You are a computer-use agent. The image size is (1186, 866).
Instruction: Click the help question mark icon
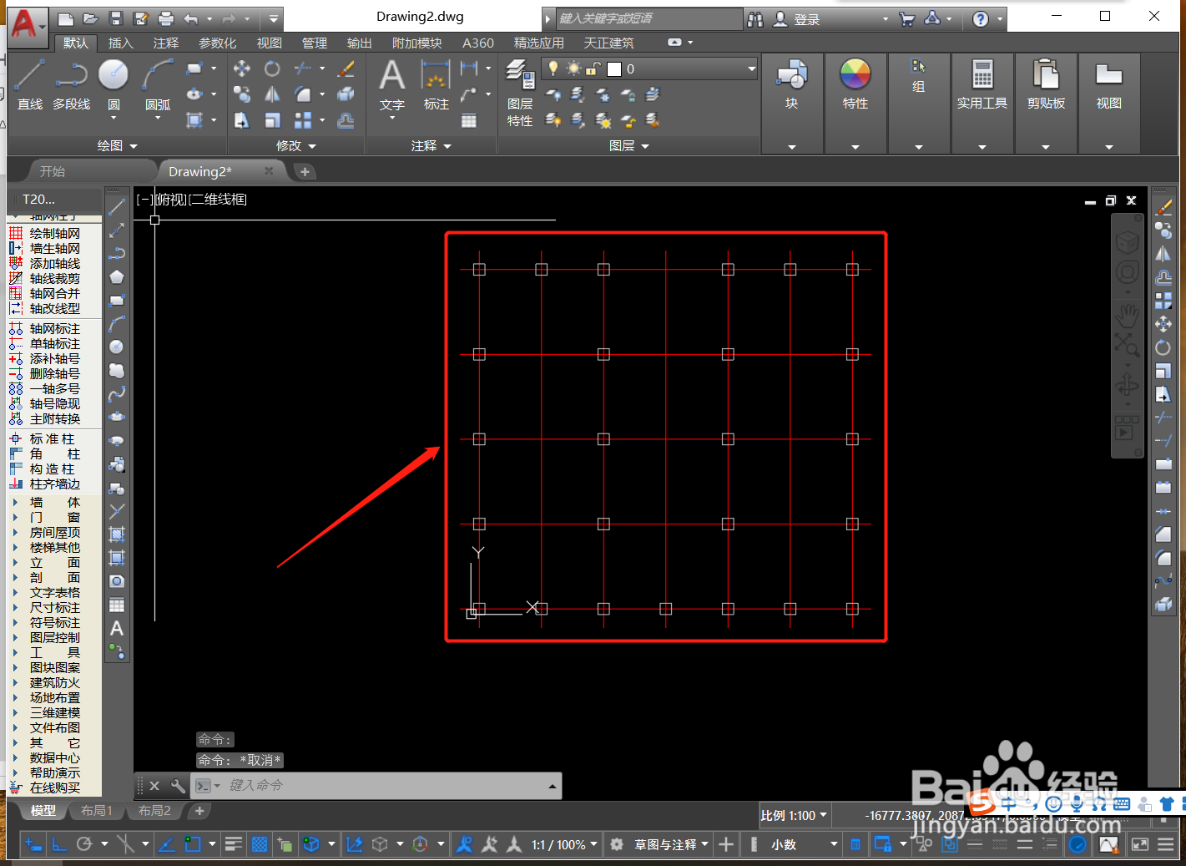[x=981, y=18]
